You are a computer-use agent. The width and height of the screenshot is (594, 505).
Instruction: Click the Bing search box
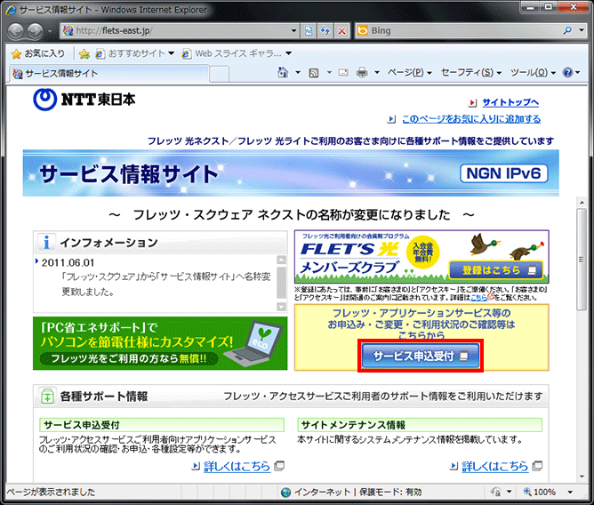[x=458, y=31]
